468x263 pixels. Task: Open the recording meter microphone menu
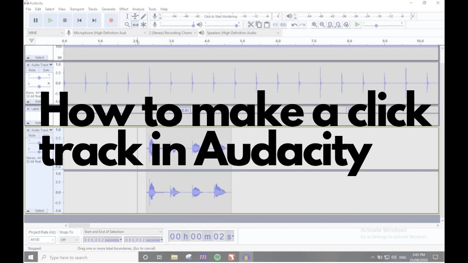point(155,16)
